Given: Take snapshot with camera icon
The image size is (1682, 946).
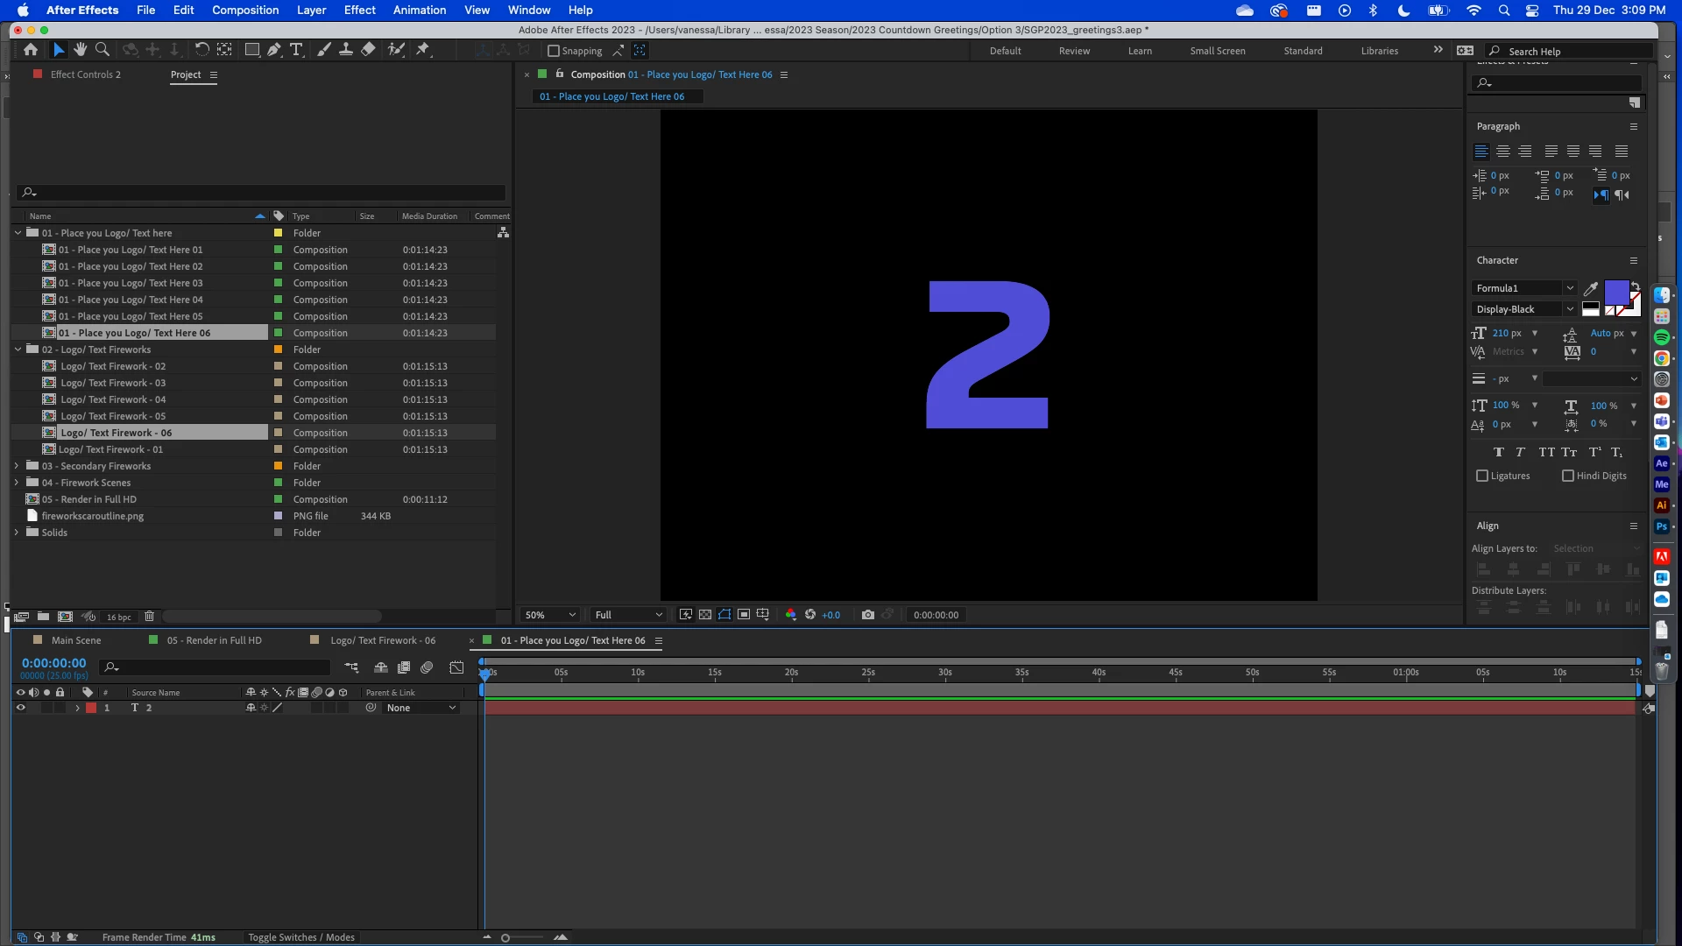Looking at the screenshot, I should click(867, 615).
